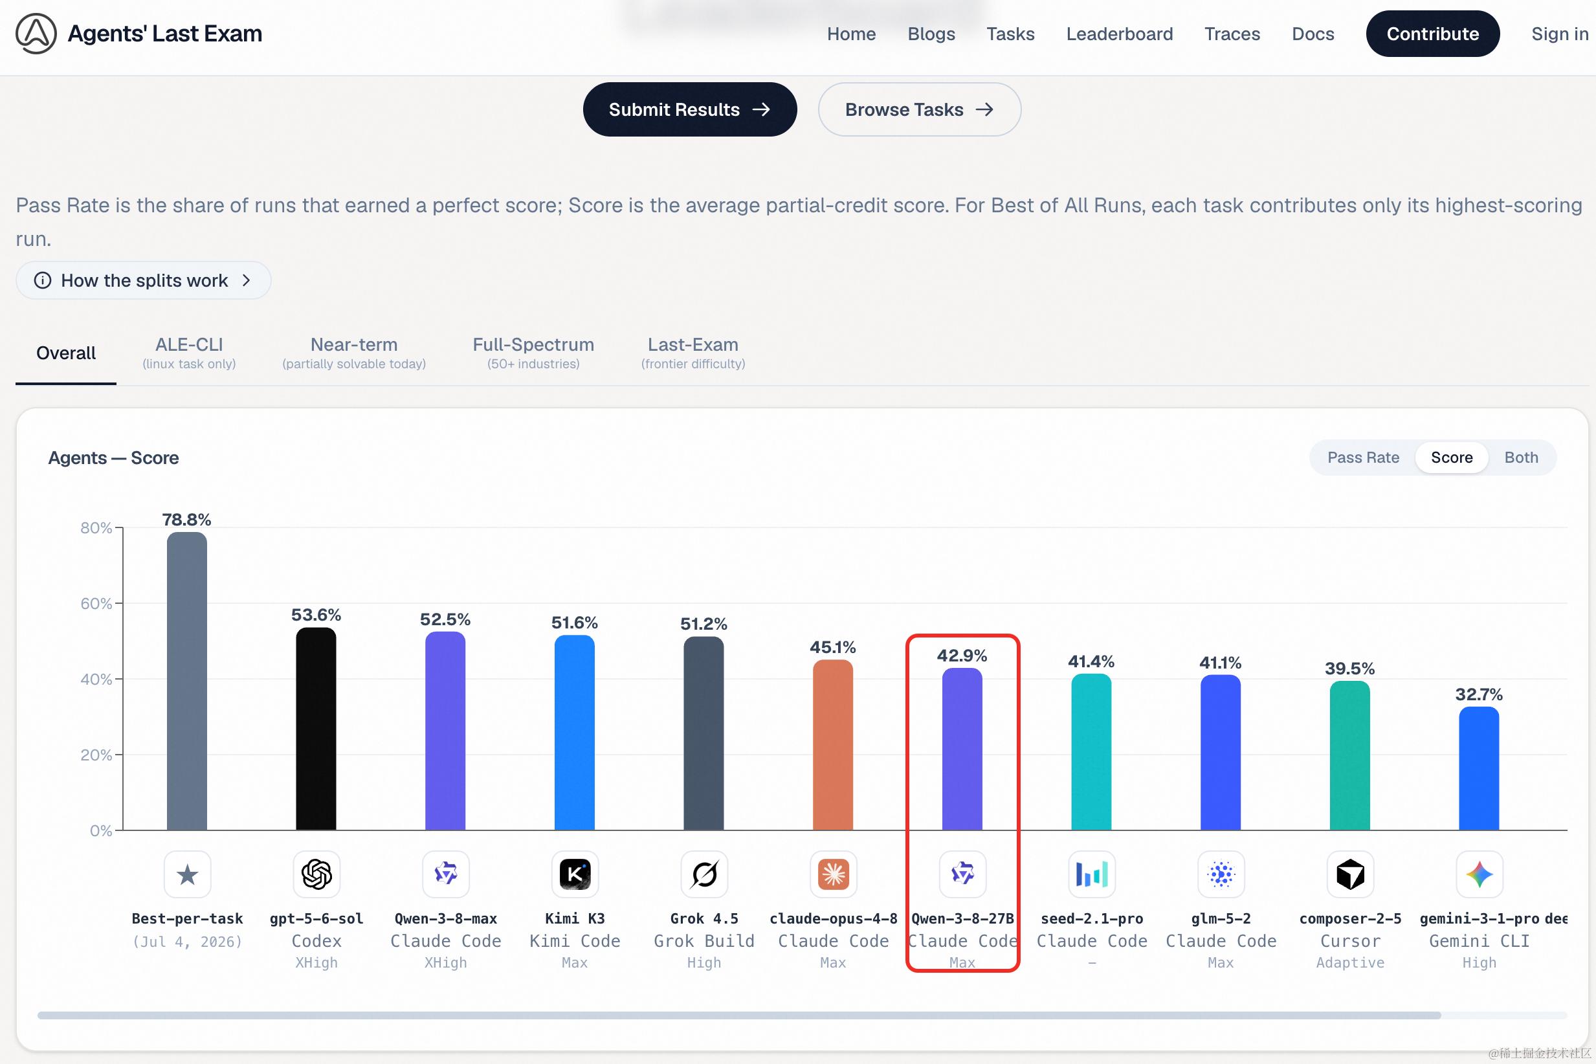
Task: Click the Contribute button
Action: point(1432,34)
